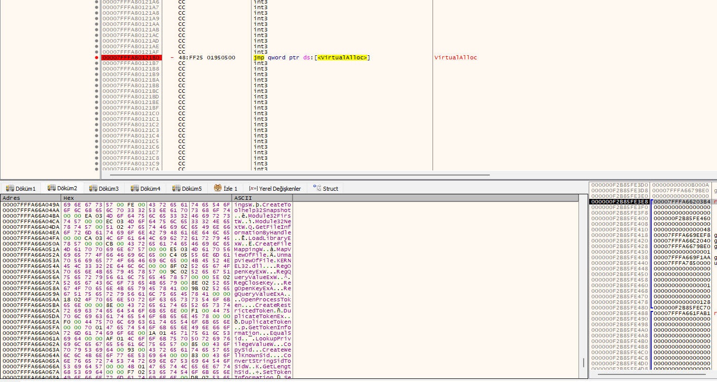
Task: Click stack value 00007FFFA66203B4
Action: [682, 202]
